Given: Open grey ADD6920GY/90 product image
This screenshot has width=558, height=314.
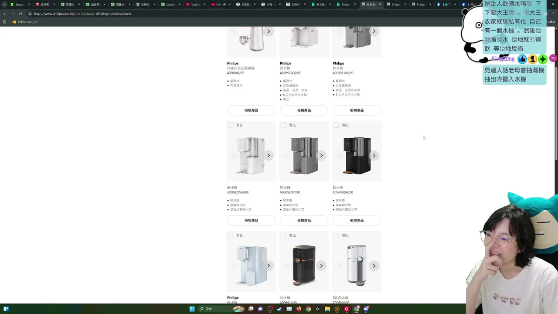Looking at the screenshot, I should (x=304, y=156).
